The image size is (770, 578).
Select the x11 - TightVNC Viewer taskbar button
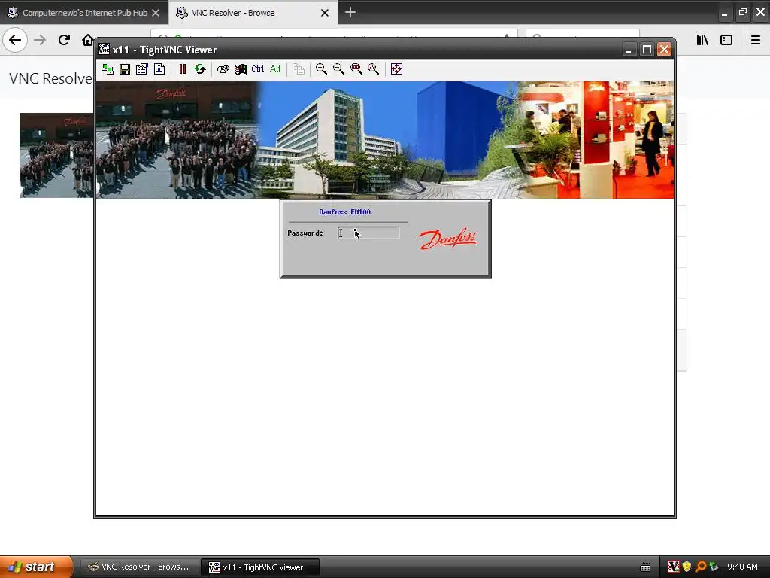coord(260,567)
